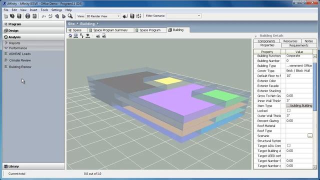Screen dimensions: 320x180
Task: Toggle the Target ADA Com checkbox
Action: pyautogui.click(x=288, y=145)
